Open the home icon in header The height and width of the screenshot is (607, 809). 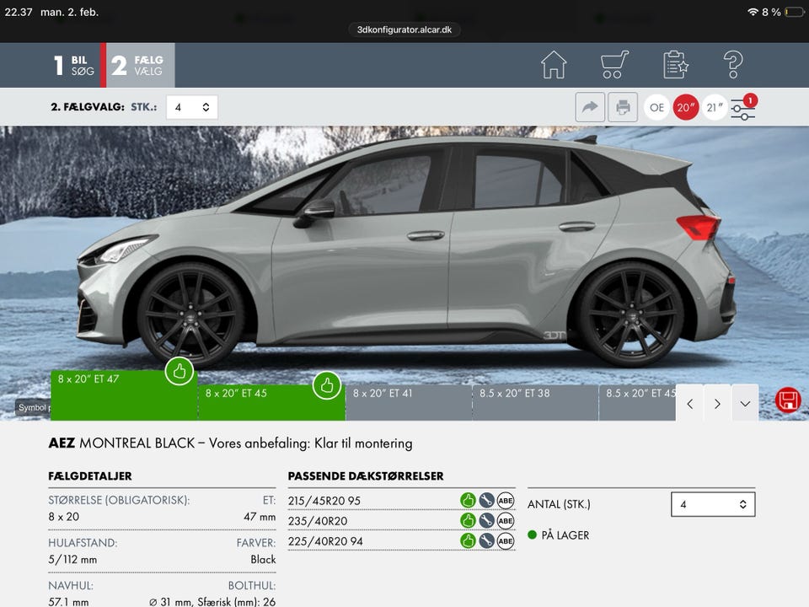[554, 65]
